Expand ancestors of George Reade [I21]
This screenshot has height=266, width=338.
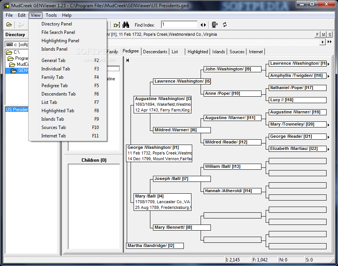pos(328,137)
